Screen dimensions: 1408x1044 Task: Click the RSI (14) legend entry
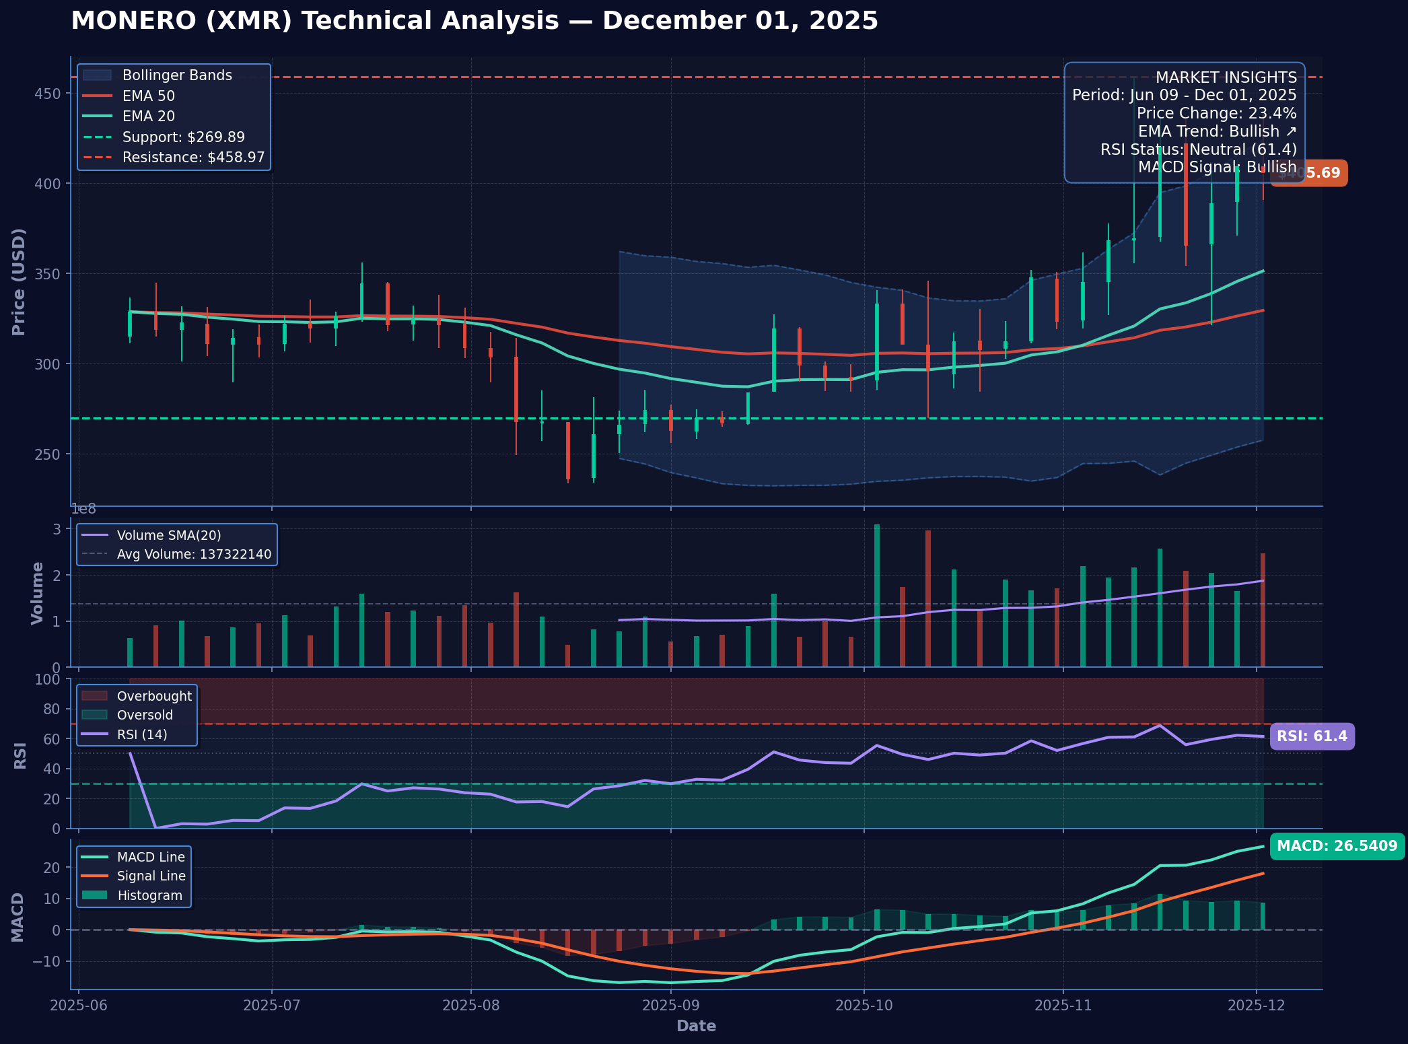[141, 734]
